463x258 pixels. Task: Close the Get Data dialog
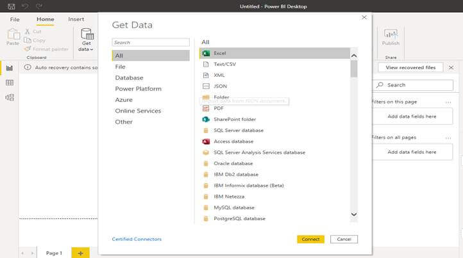[x=364, y=17]
